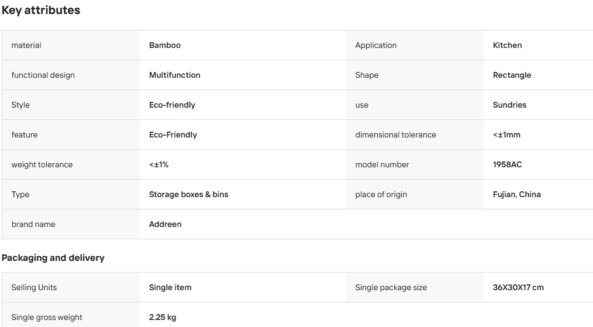Select Storage boxes & bins type
The height and width of the screenshot is (327, 593).
[x=188, y=195]
